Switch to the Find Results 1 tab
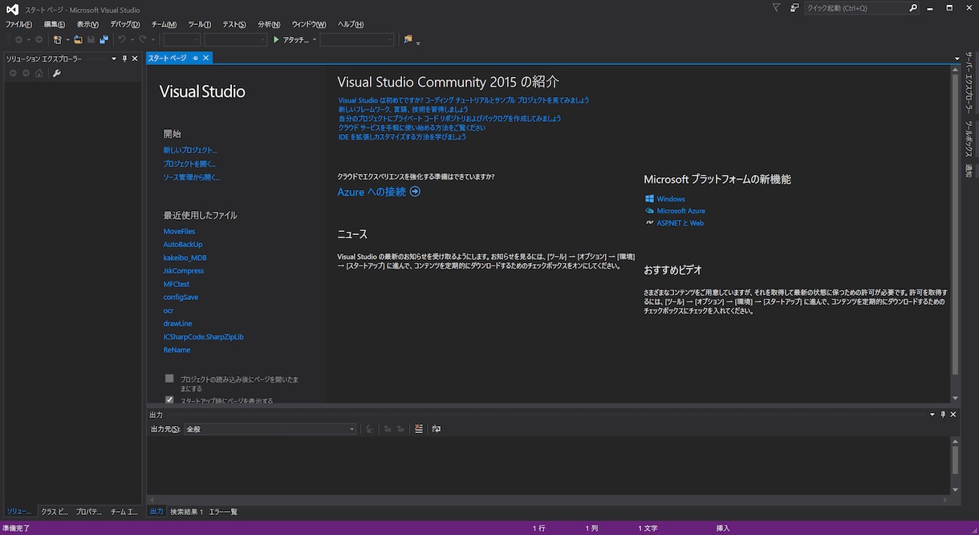The image size is (979, 535). 186,512
